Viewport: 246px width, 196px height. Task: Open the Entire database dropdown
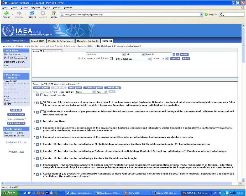click(133, 59)
